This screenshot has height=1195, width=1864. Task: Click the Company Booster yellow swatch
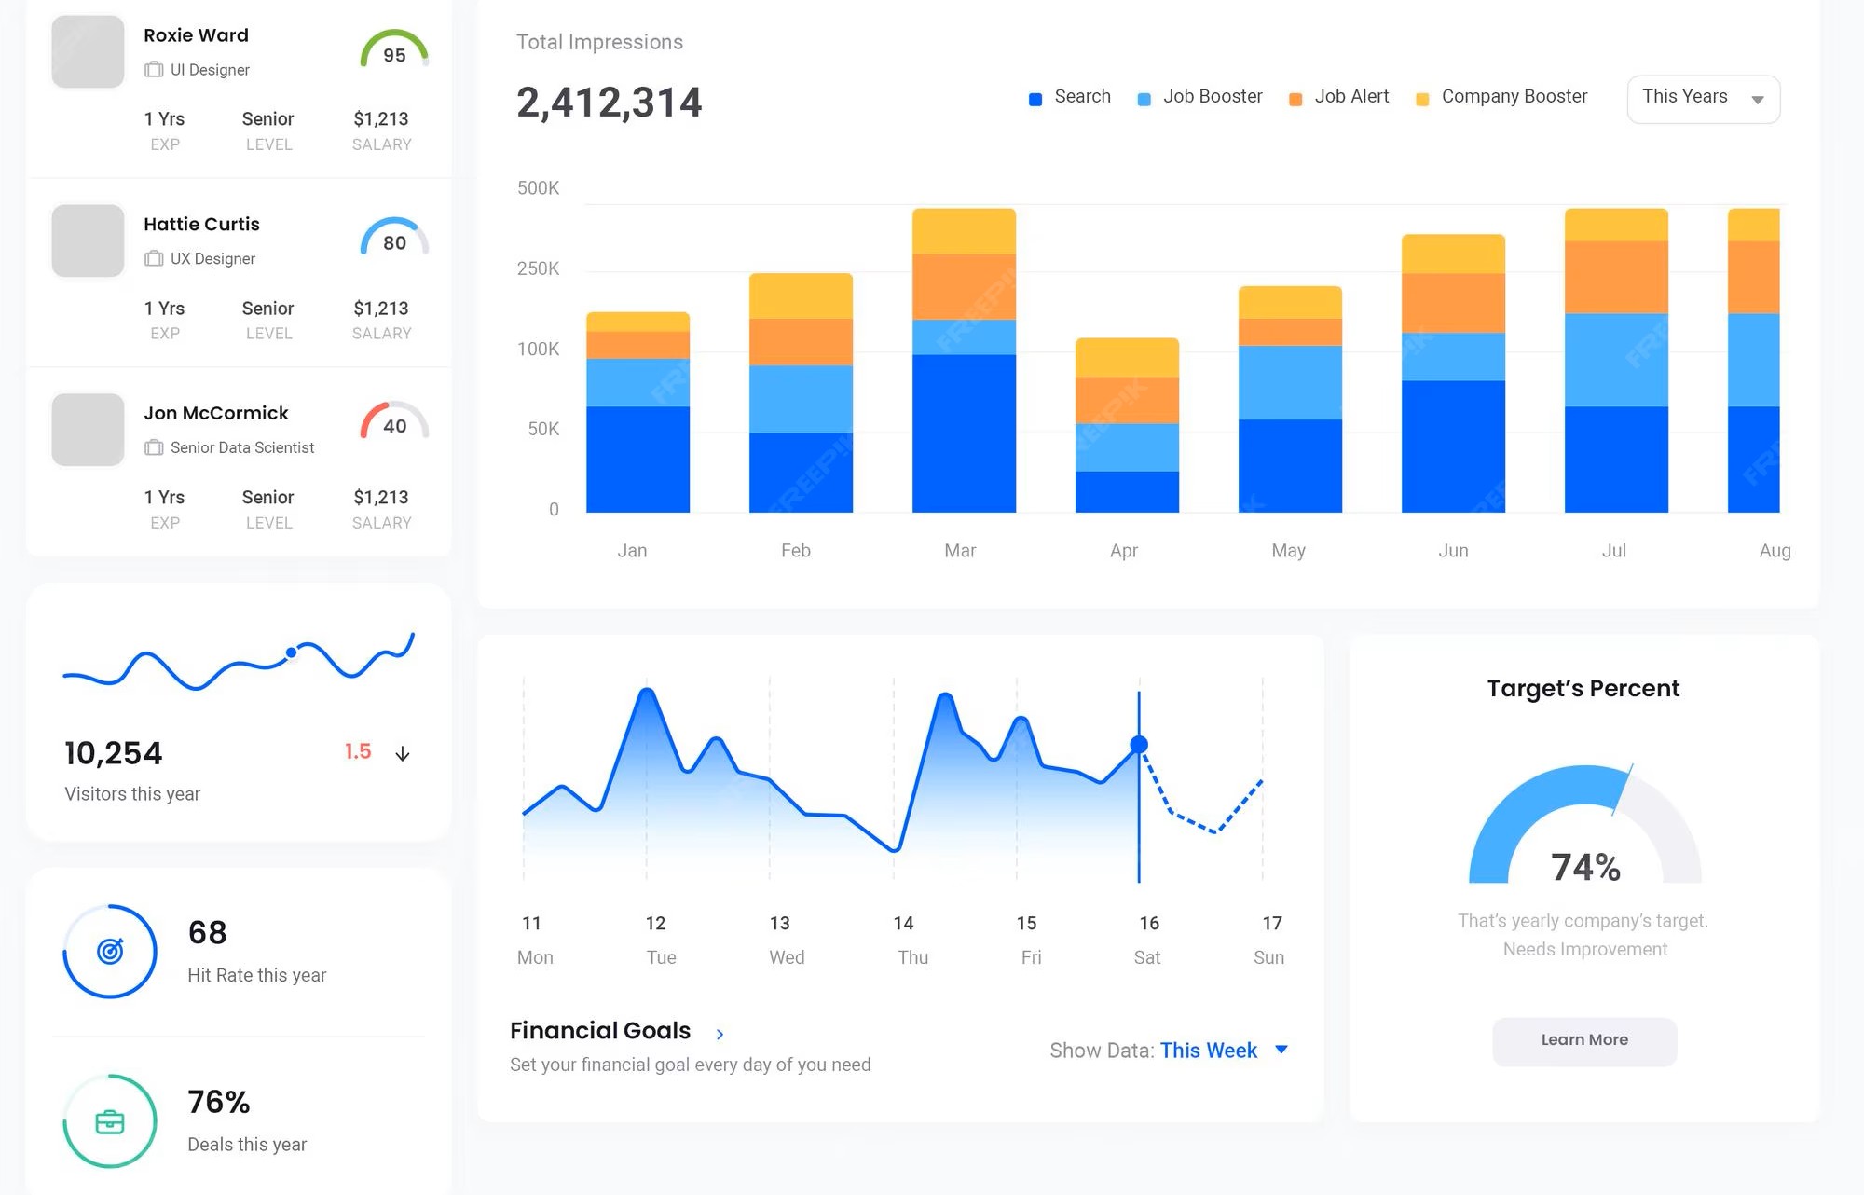pos(1422,99)
